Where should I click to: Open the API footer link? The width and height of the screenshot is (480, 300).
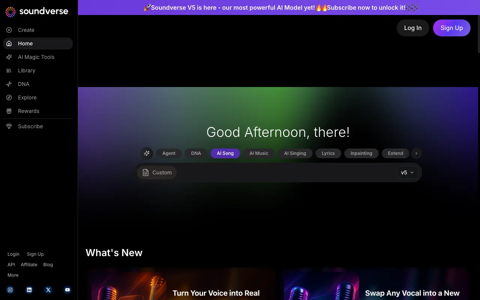point(11,265)
